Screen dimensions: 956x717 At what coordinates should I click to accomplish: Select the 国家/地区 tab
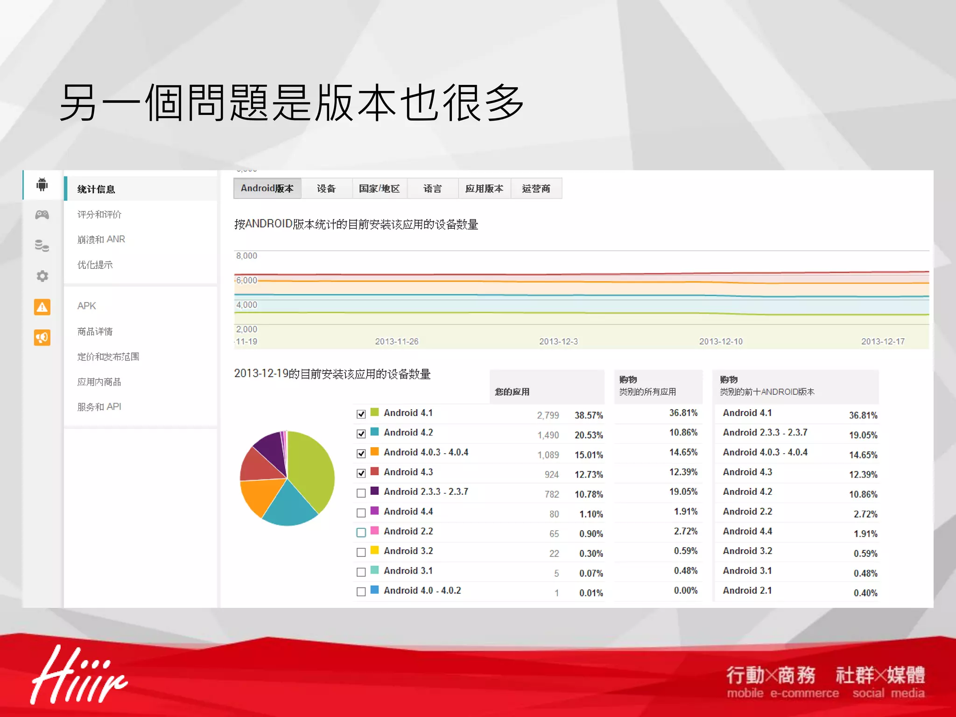[379, 189]
